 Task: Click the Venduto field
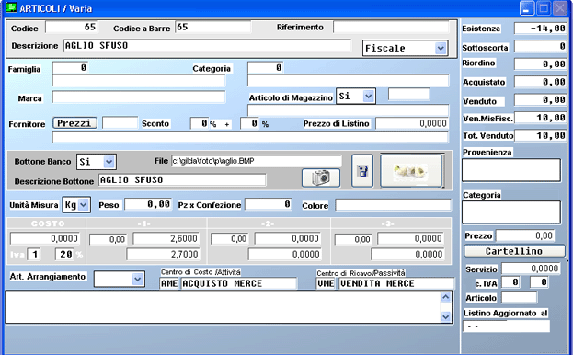[540, 99]
